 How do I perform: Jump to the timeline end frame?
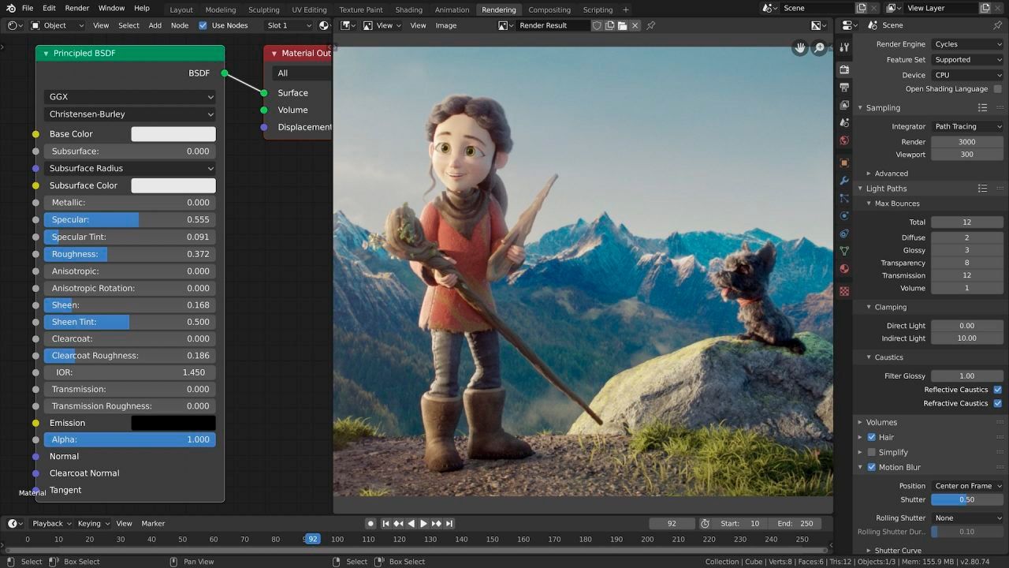(x=449, y=523)
